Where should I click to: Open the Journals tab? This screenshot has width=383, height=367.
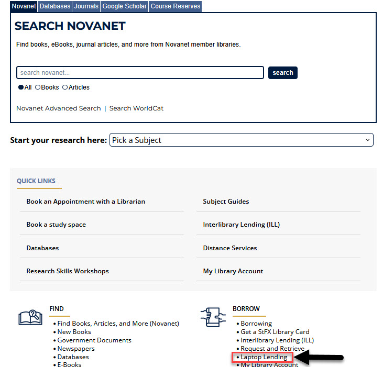(x=86, y=6)
